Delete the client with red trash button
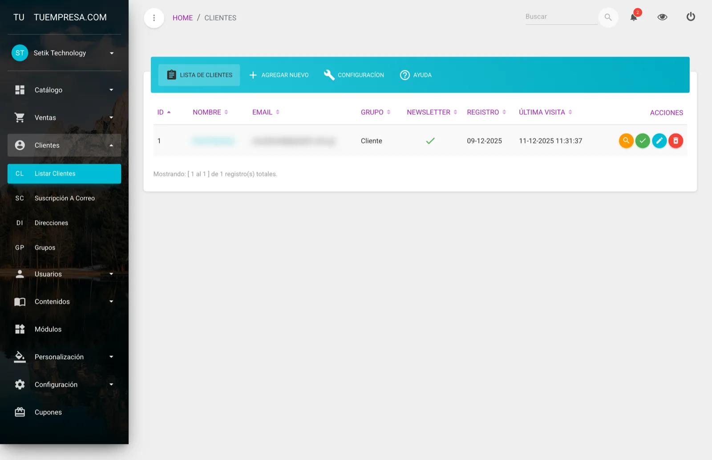Screen dimensions: 712x460 (676, 141)
